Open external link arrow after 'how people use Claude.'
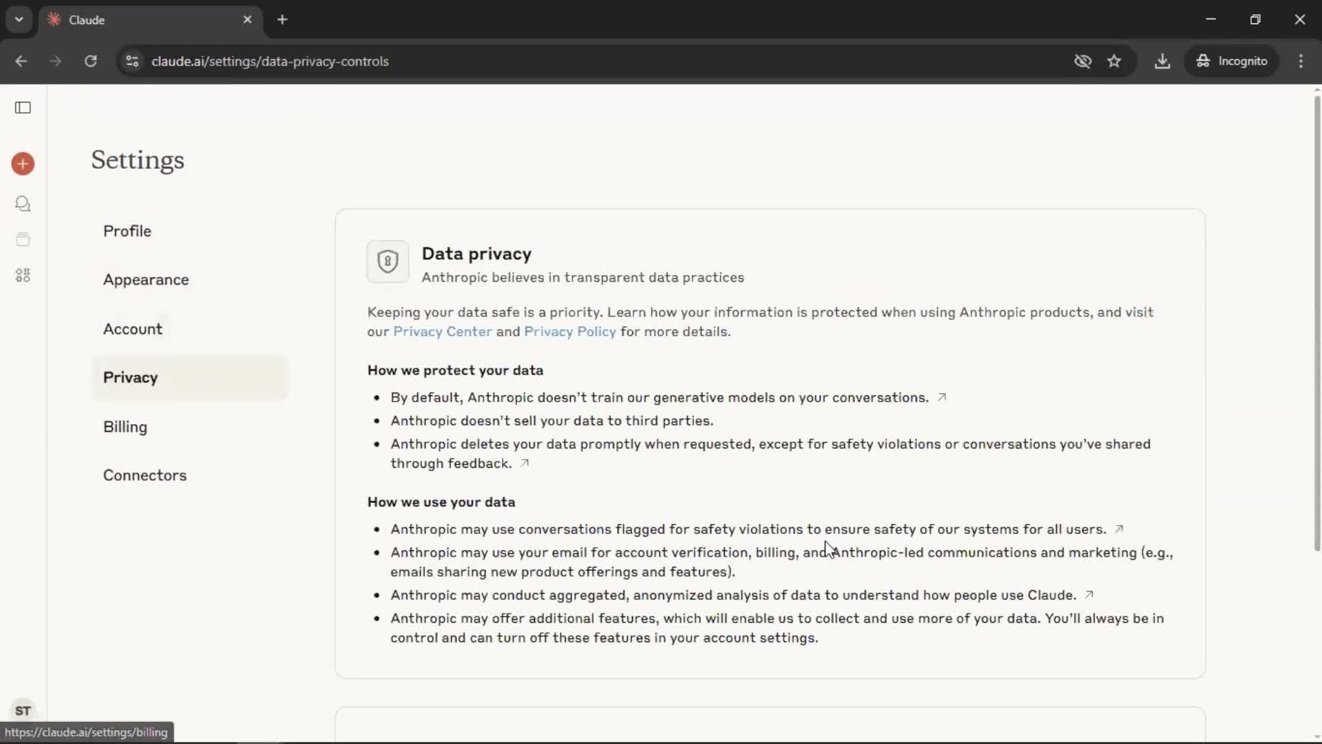 pos(1089,595)
